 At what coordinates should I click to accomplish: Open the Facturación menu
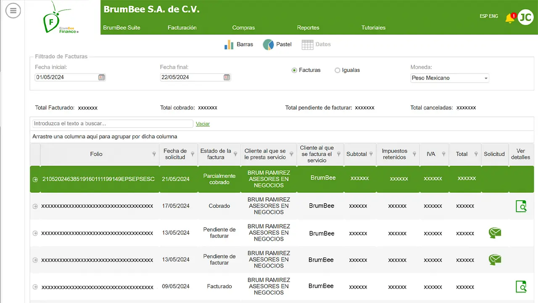(182, 28)
